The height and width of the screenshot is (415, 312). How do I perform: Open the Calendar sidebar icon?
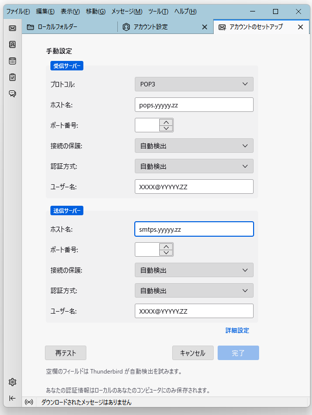coord(12,61)
